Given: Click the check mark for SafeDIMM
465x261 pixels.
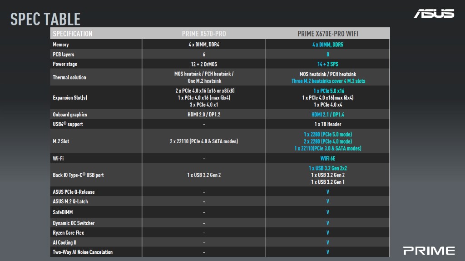Looking at the screenshot, I should click(327, 212).
